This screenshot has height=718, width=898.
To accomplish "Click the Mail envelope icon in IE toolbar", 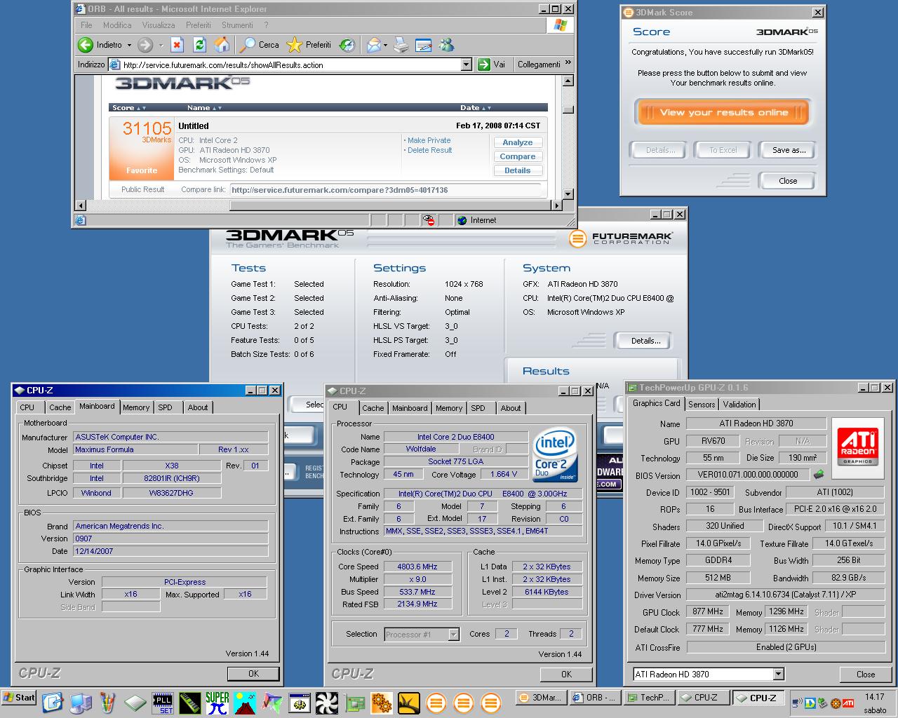I will pos(373,45).
